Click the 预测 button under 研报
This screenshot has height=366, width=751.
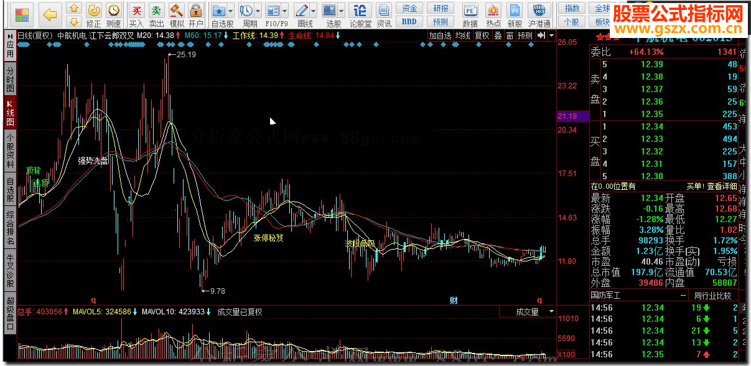pyautogui.click(x=441, y=21)
